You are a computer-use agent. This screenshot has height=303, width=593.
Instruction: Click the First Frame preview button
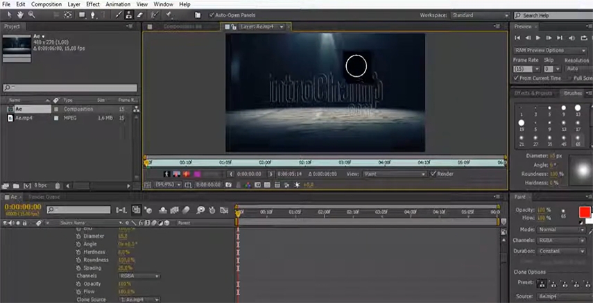[x=517, y=38]
